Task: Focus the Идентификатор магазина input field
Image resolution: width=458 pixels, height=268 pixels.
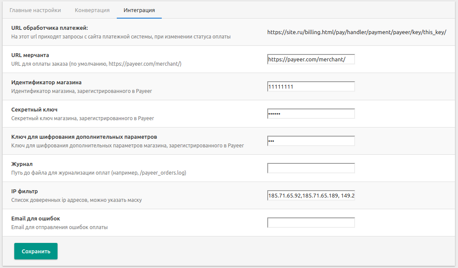Action: pos(311,86)
